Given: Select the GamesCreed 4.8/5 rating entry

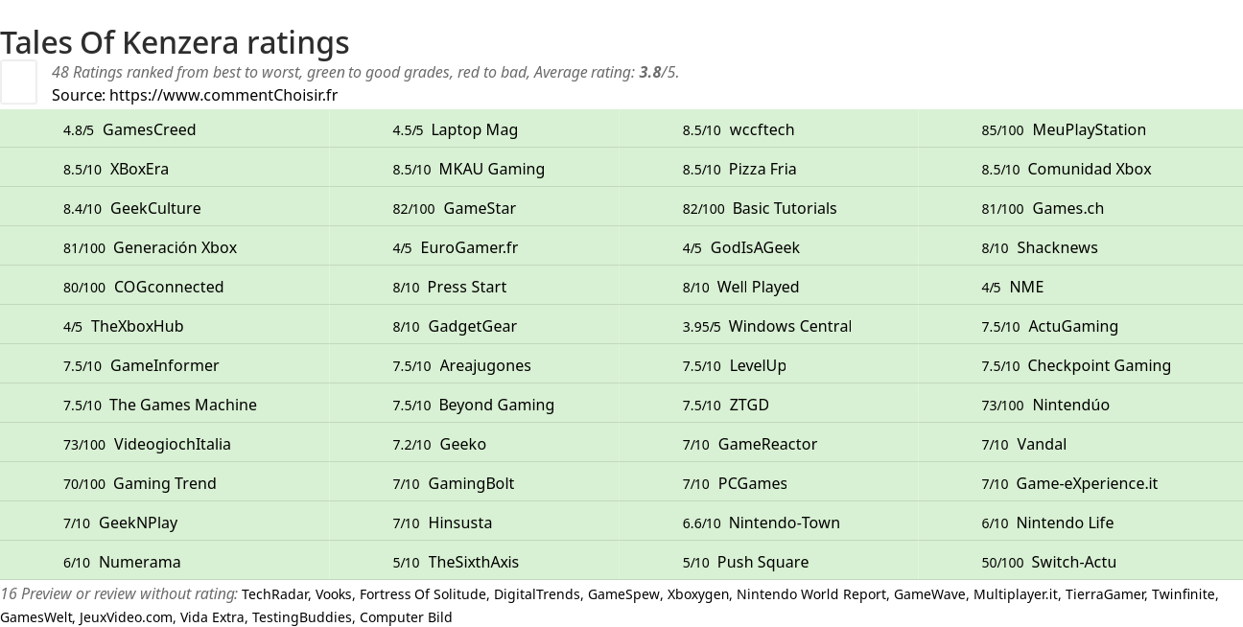Looking at the screenshot, I should coord(129,129).
